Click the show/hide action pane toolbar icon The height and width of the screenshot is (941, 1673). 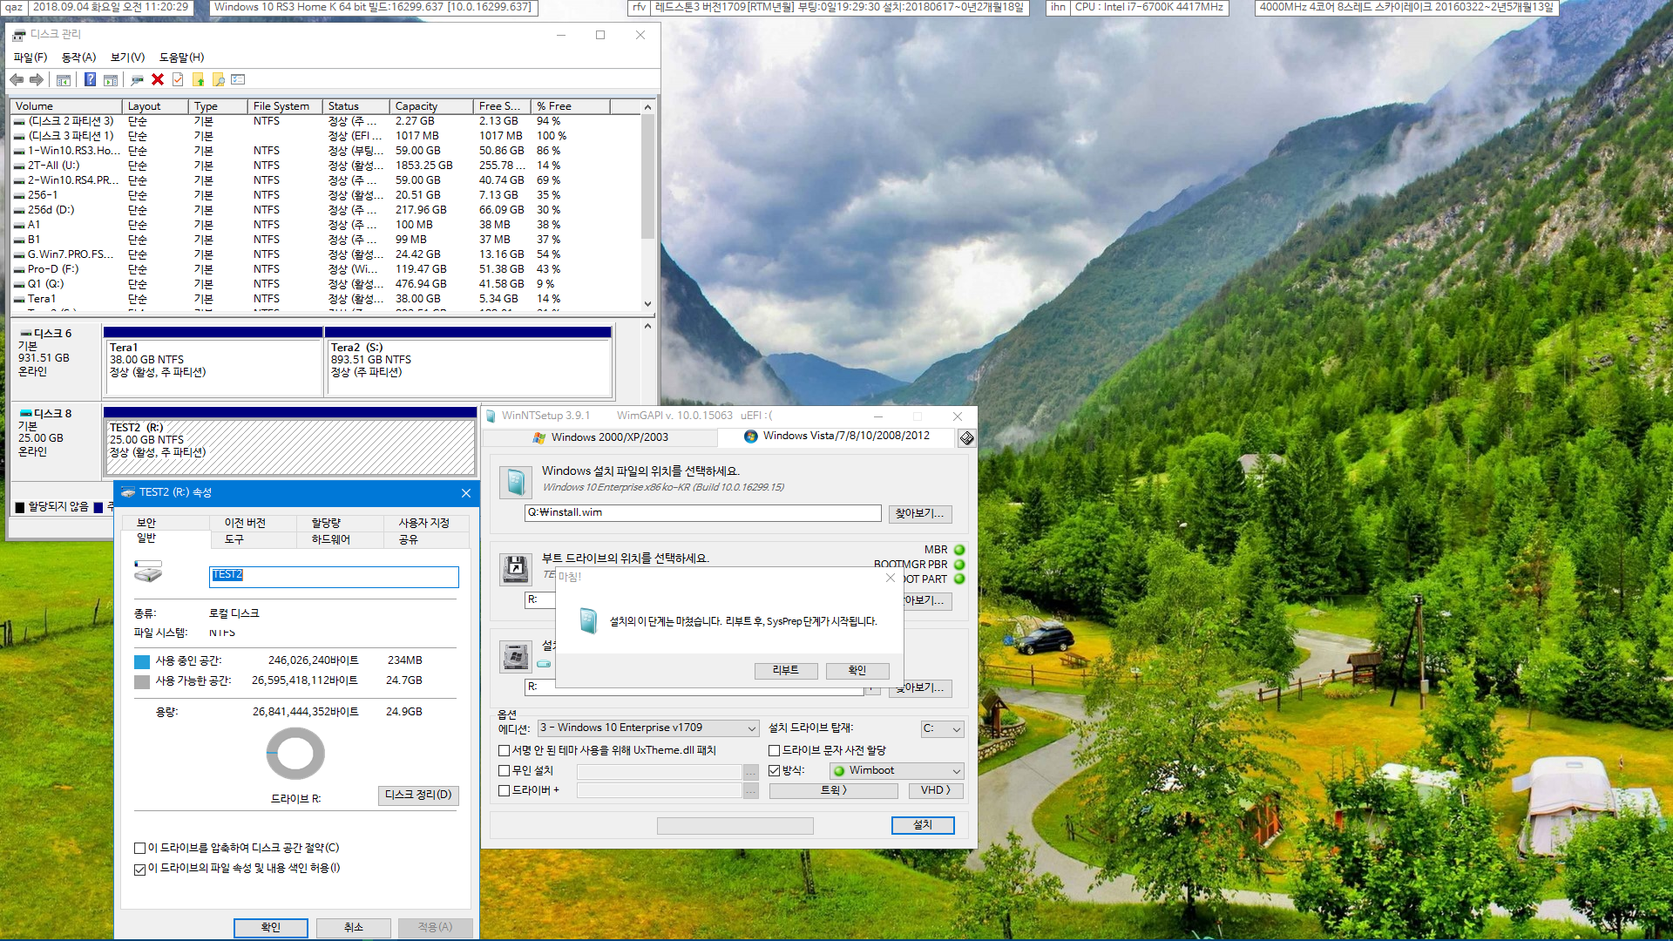[x=111, y=80]
